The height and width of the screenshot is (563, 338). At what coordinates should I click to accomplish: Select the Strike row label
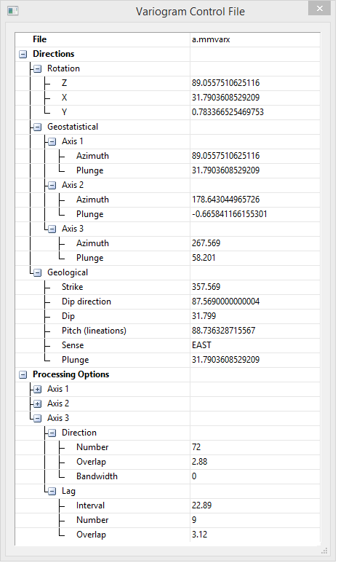(x=72, y=287)
